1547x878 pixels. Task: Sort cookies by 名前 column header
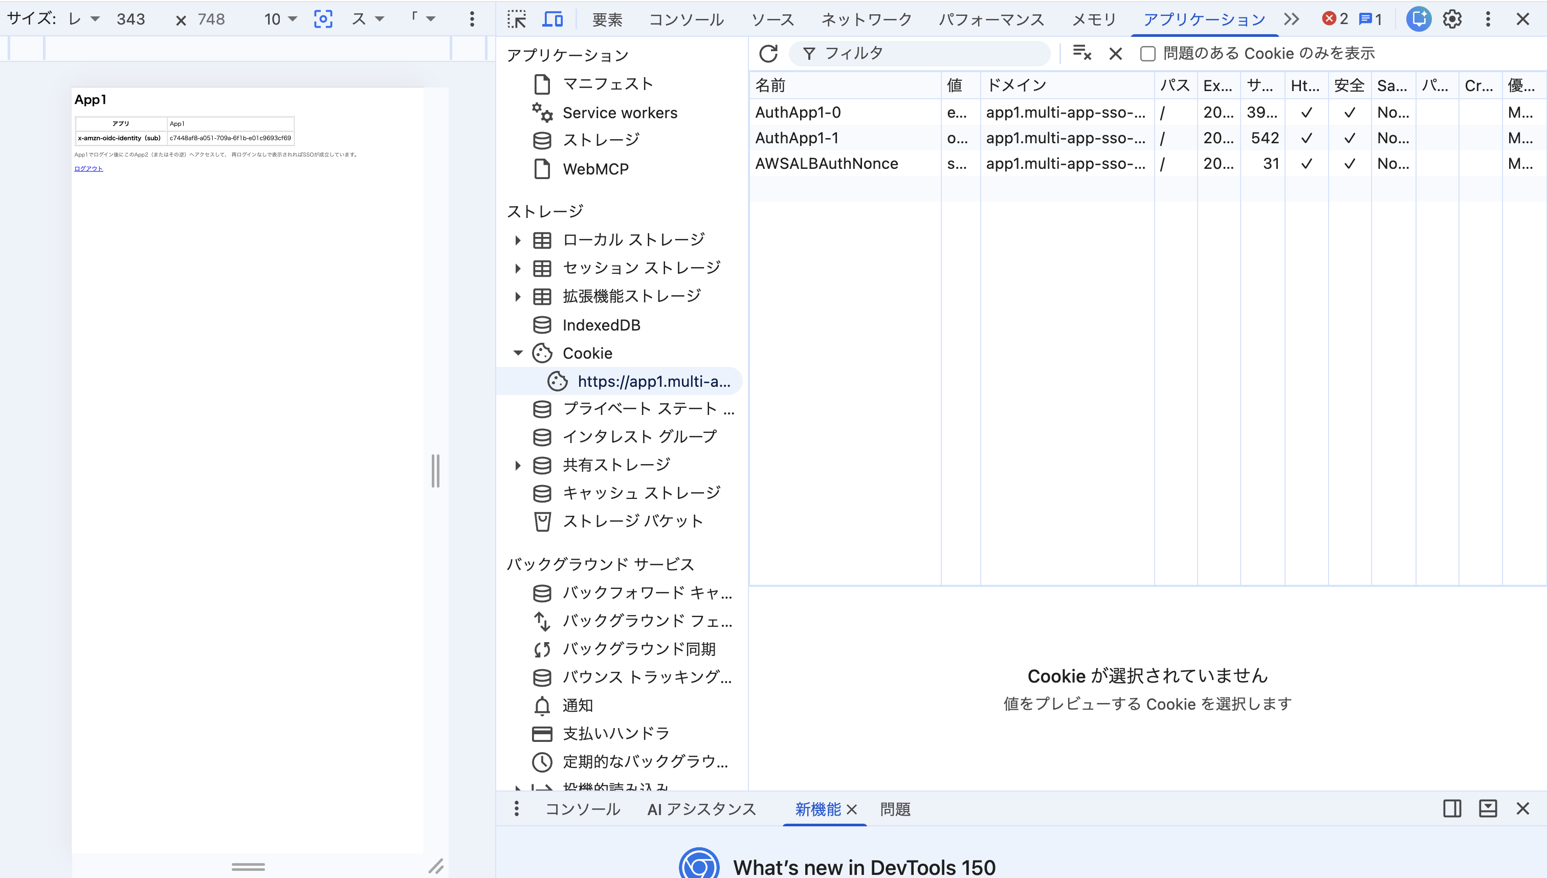click(x=845, y=85)
